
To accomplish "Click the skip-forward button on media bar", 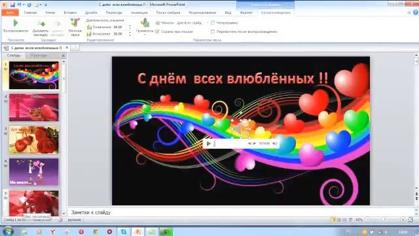I will coord(255,144).
